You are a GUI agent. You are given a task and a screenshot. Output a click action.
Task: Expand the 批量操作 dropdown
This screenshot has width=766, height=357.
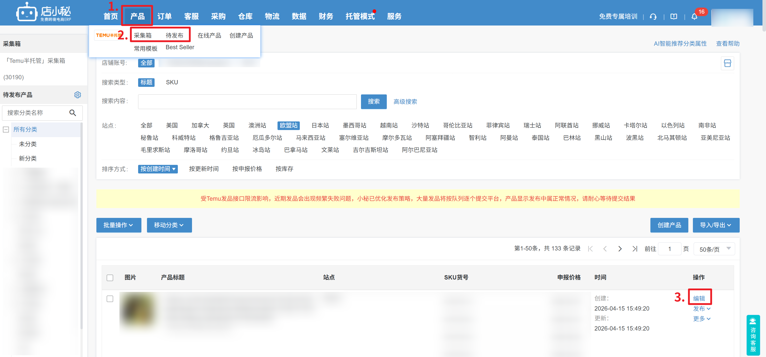pyautogui.click(x=118, y=225)
